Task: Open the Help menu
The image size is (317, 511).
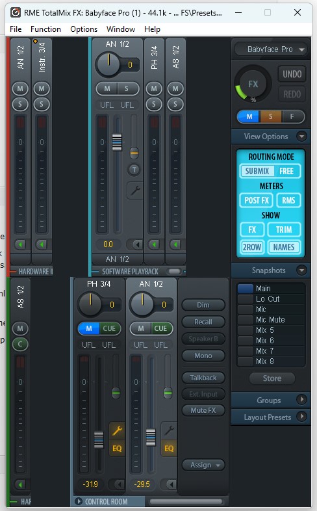Action: [152, 29]
